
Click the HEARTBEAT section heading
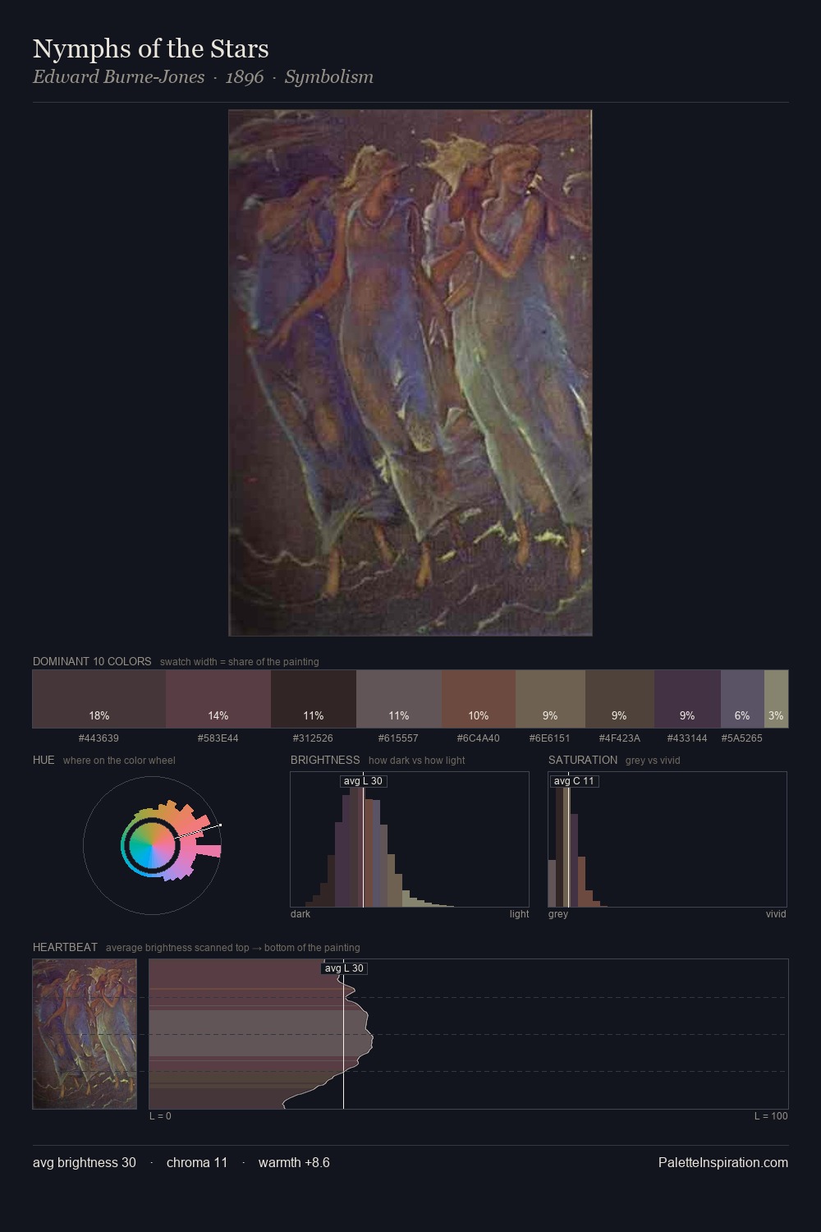(x=65, y=947)
